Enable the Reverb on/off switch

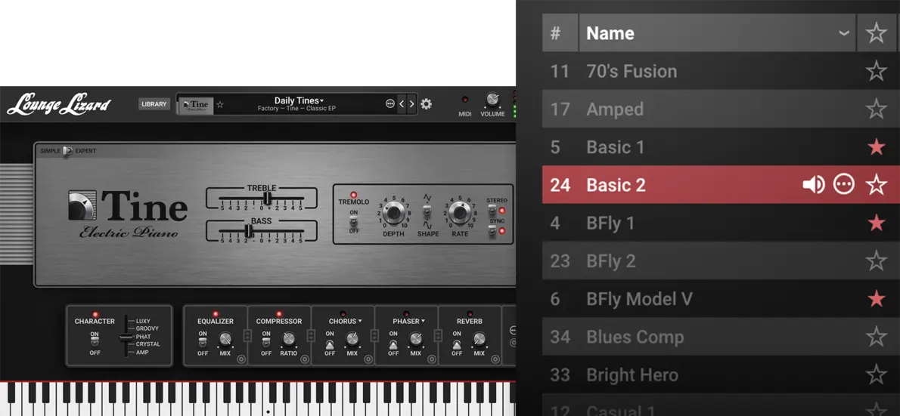click(x=457, y=344)
